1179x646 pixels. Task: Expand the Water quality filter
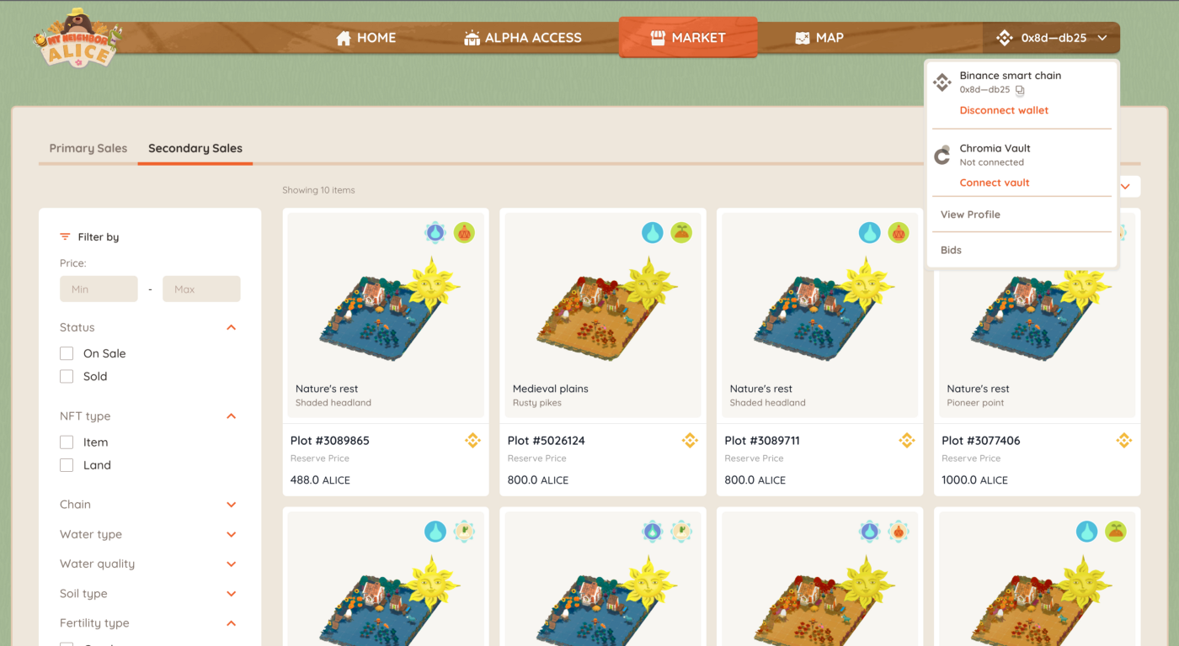(232, 564)
